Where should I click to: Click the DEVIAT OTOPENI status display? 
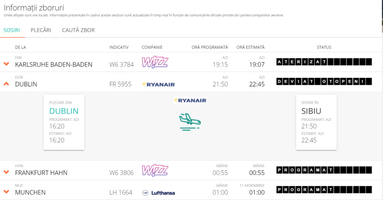pyautogui.click(x=324, y=81)
